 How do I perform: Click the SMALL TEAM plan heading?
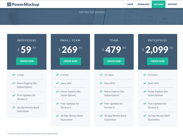[70, 40]
